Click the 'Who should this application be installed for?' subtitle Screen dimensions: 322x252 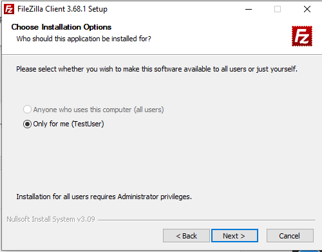tap(84, 39)
